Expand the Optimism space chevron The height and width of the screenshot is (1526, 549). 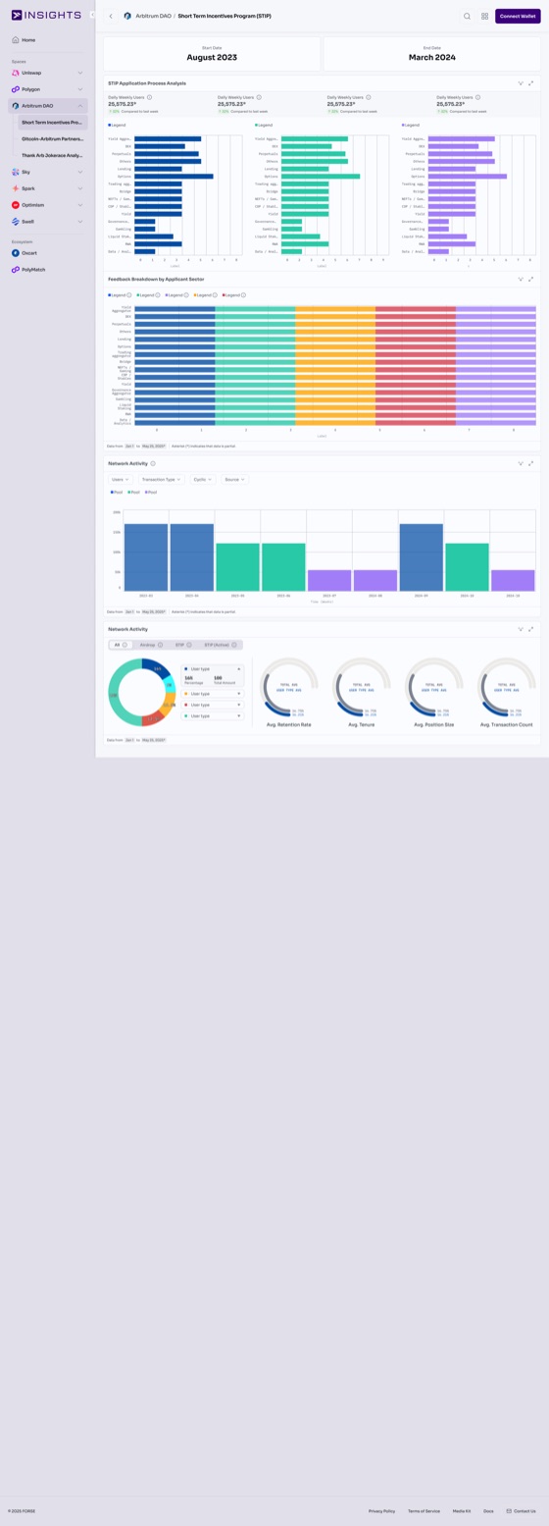point(80,205)
